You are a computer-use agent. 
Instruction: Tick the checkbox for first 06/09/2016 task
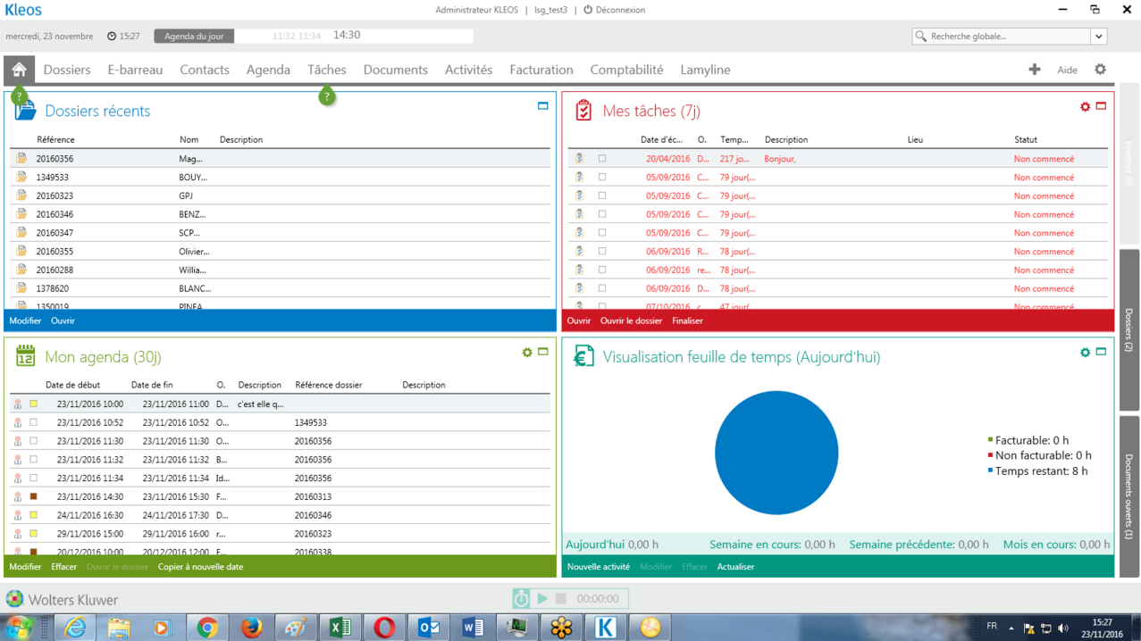[602, 252]
